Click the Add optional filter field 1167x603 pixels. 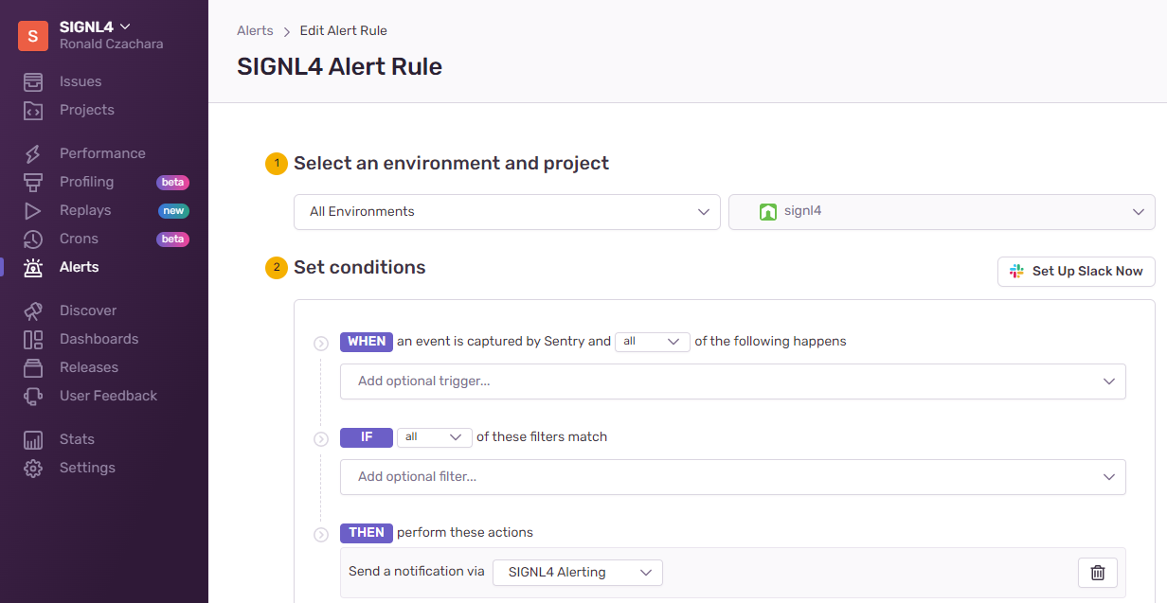[x=733, y=477]
